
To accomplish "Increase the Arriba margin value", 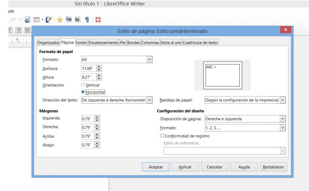I will [x=97, y=134].
